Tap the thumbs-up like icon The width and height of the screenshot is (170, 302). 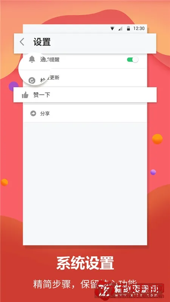[25, 95]
